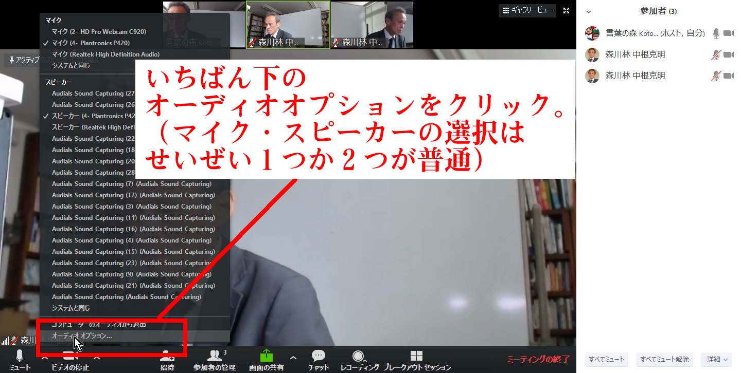Click camera icon in 言葉の森 participant row
The height and width of the screenshot is (373, 741).
point(728,33)
